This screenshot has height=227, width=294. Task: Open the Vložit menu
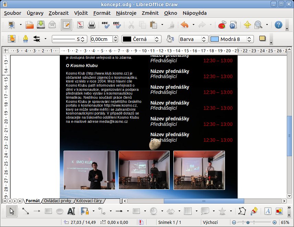[x=81, y=13]
